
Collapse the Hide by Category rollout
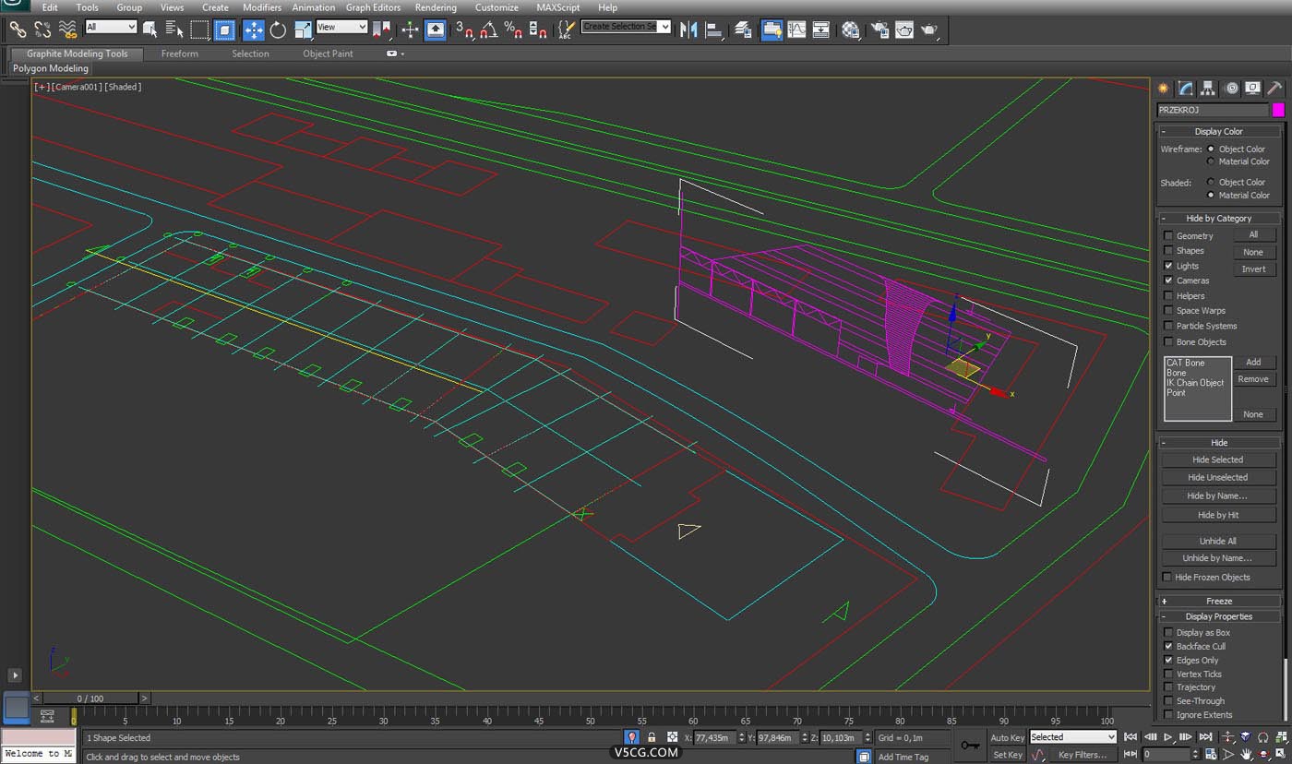tap(1219, 219)
